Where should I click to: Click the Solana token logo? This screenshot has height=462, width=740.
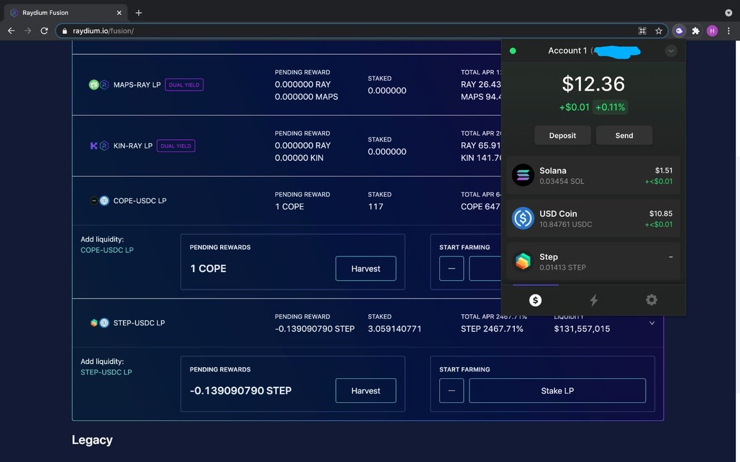pyautogui.click(x=523, y=176)
